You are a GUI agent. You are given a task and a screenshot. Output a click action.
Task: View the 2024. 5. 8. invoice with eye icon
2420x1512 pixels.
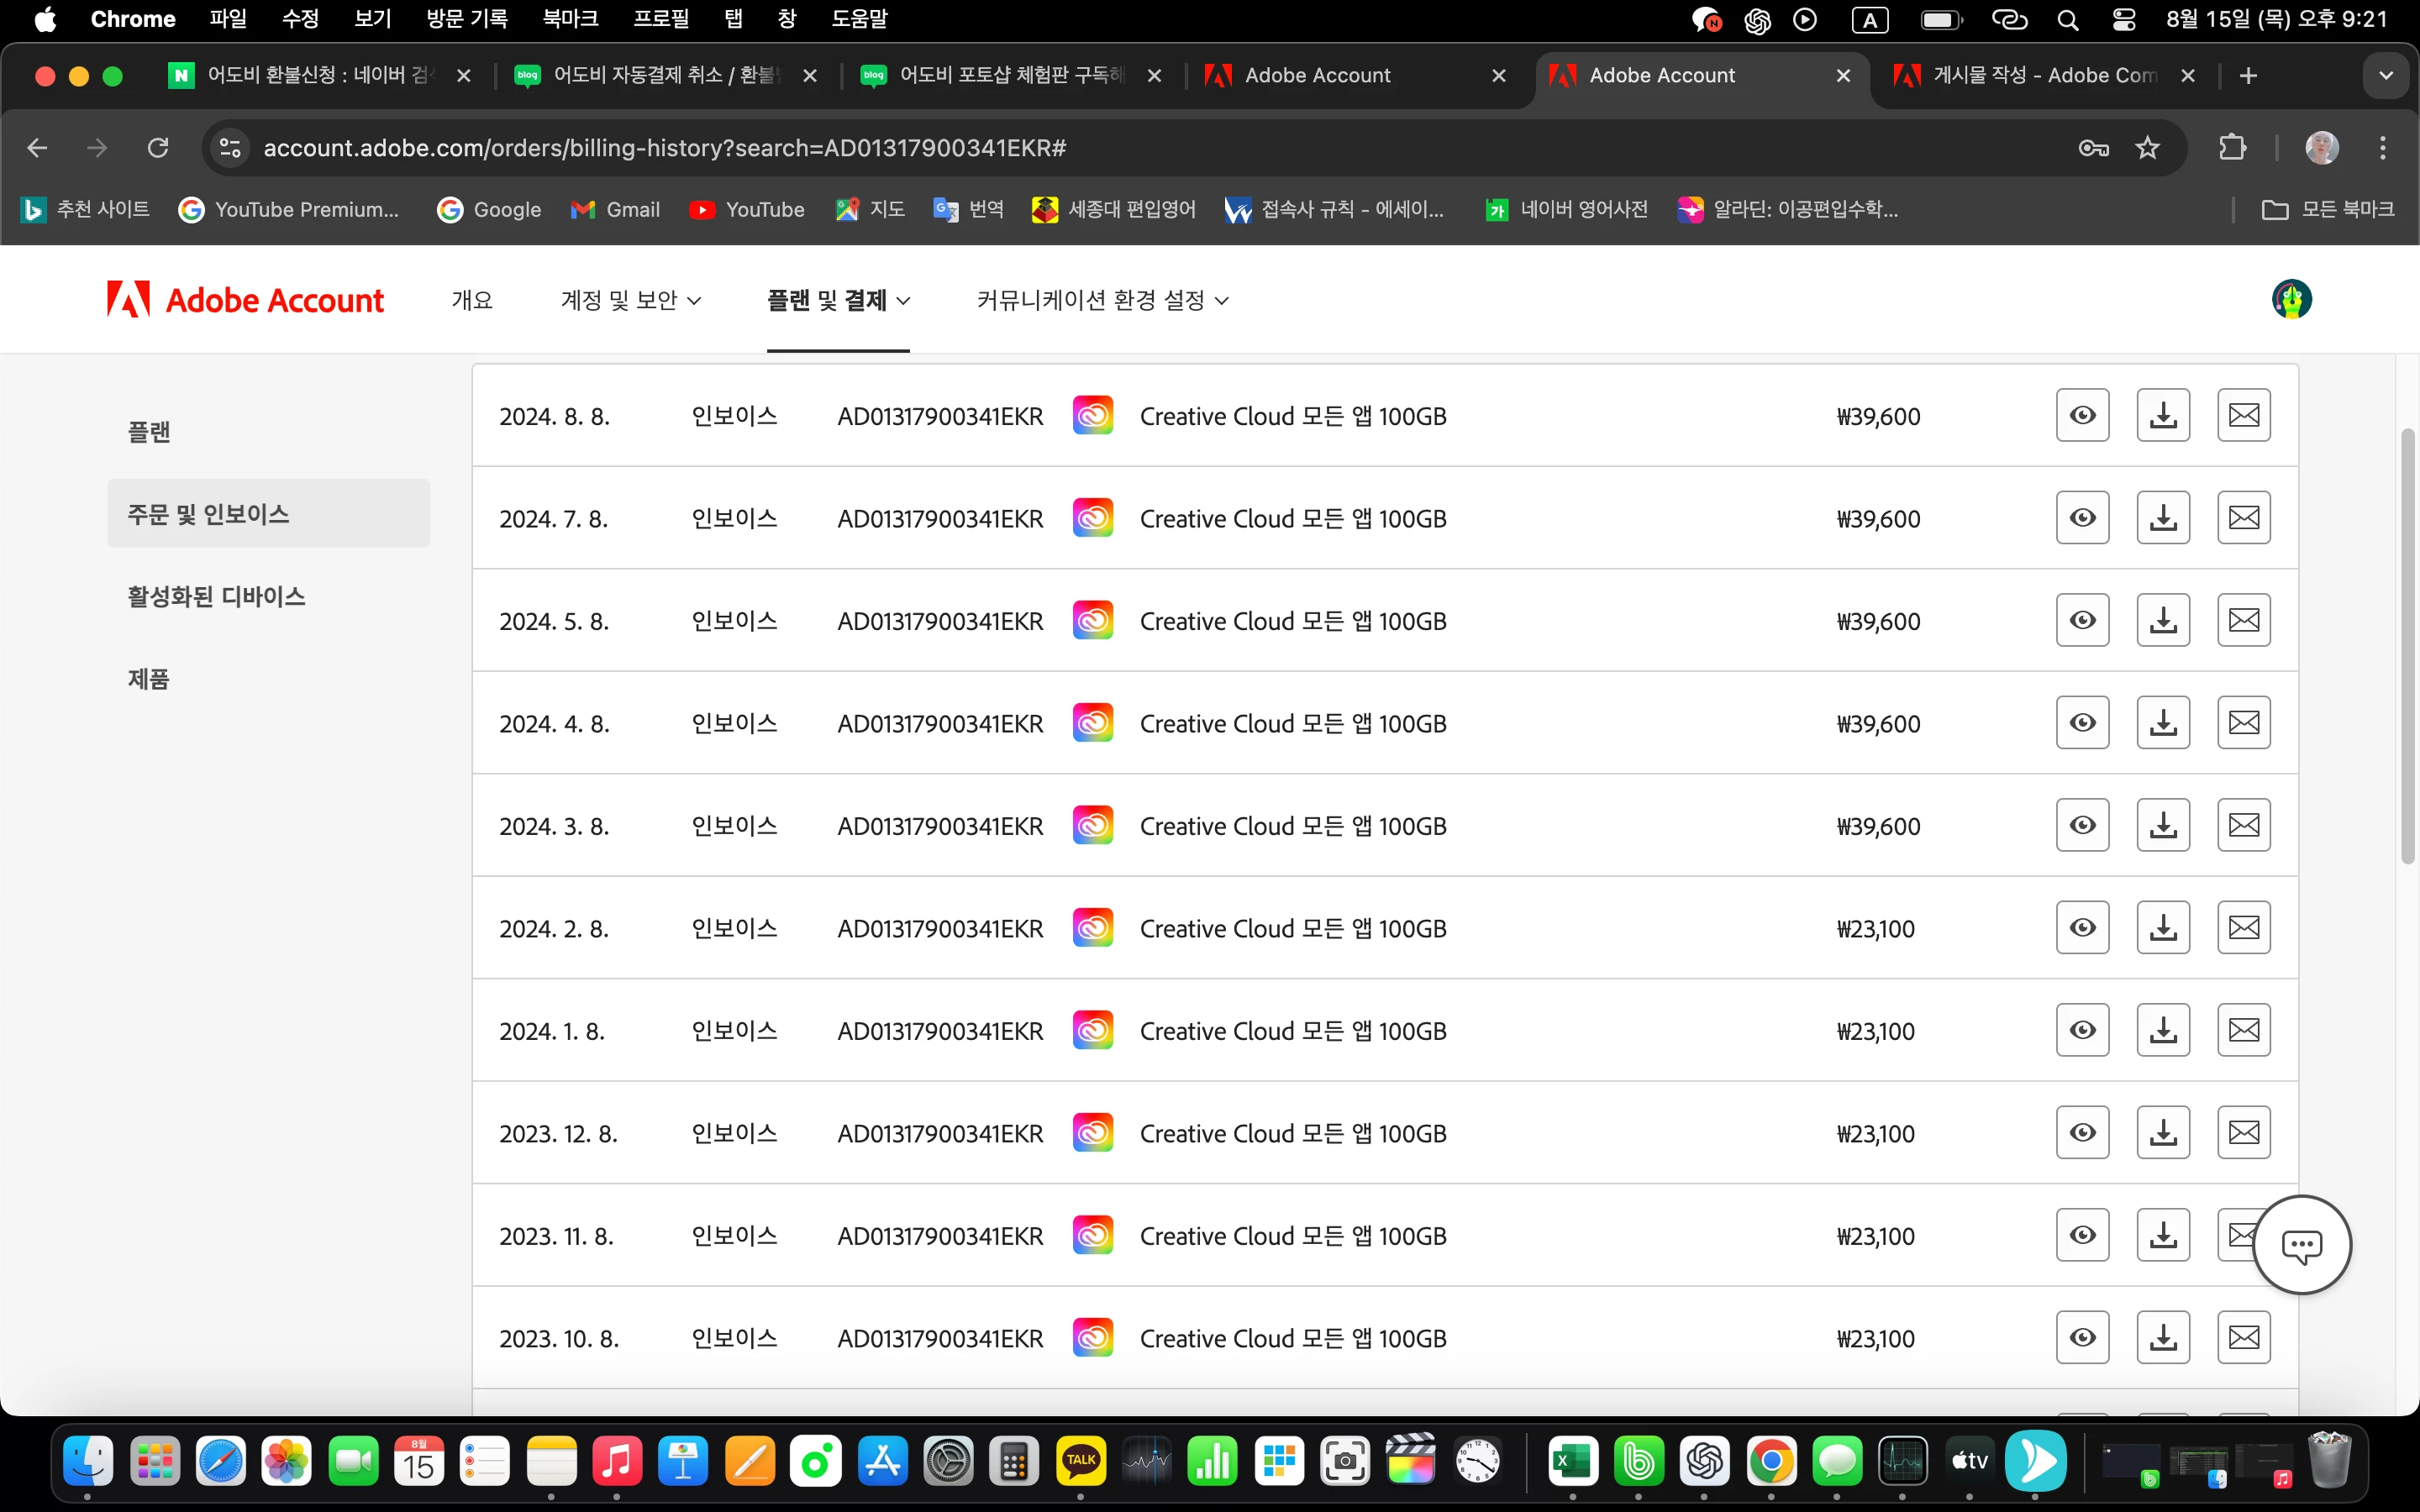point(2082,621)
